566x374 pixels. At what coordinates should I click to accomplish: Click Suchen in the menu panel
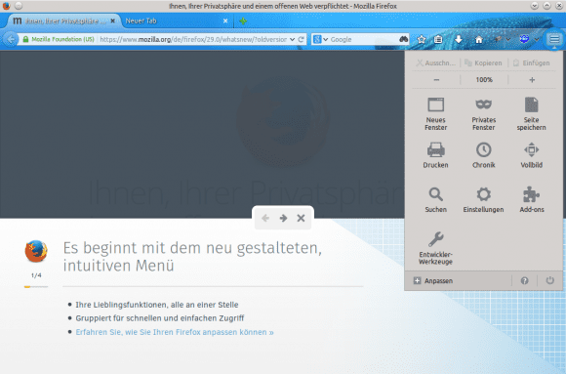[435, 200]
